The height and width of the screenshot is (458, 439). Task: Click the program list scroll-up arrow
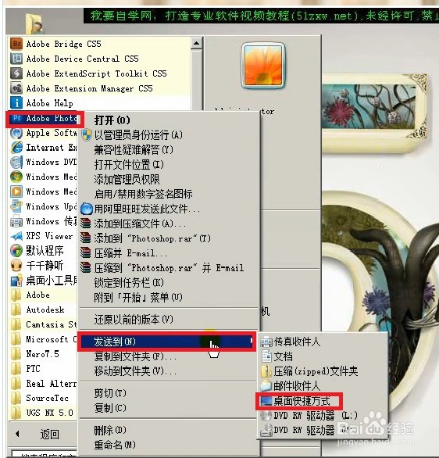pyautogui.click(x=196, y=43)
